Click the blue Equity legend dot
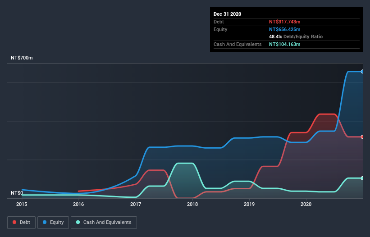 coord(45,222)
